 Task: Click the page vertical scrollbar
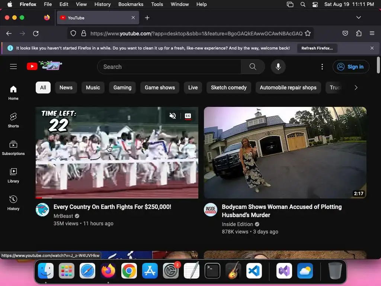coord(378,65)
